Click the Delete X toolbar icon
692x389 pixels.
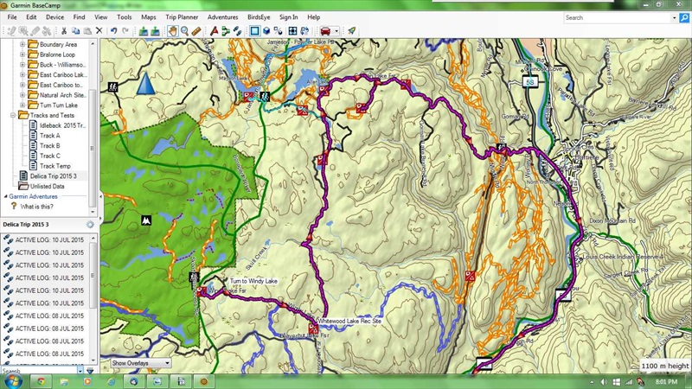click(x=99, y=31)
